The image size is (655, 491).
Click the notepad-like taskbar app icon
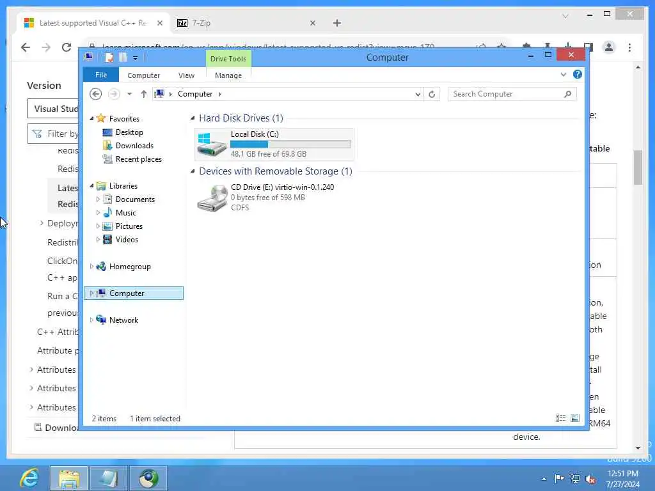(x=108, y=478)
